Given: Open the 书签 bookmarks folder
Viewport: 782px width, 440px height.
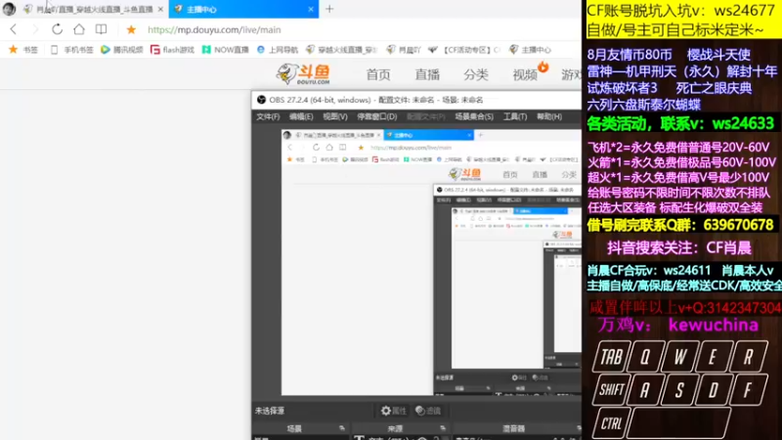Looking at the screenshot, I should pyautogui.click(x=22, y=50).
